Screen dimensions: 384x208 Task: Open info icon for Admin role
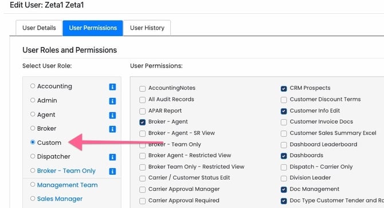(x=112, y=101)
